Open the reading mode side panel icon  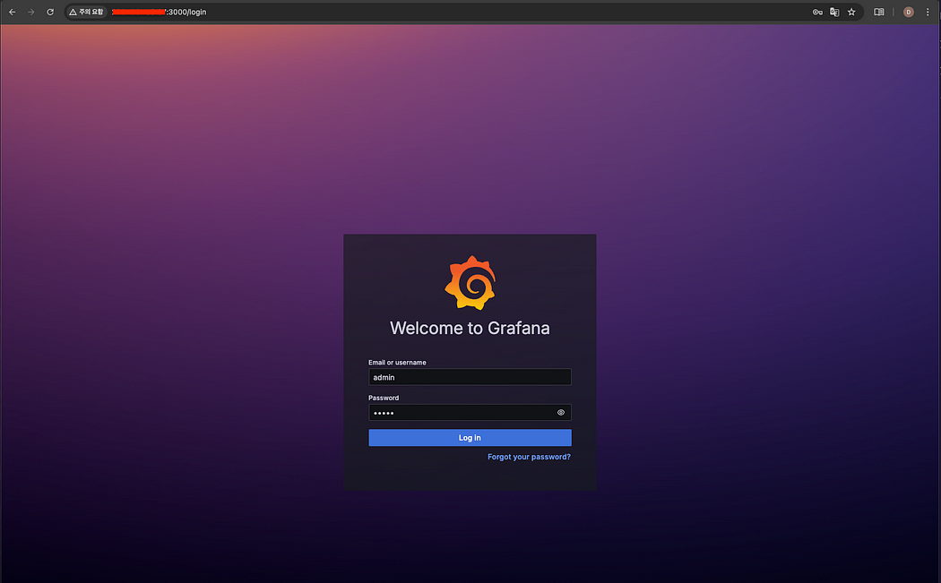pos(878,12)
